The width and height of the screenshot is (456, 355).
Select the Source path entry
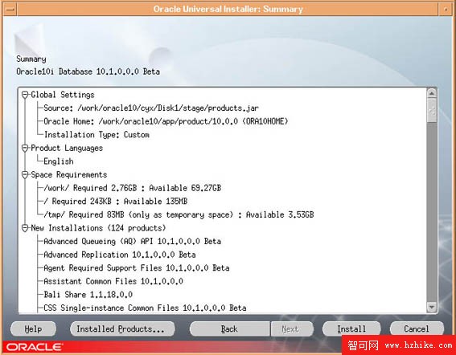pos(151,108)
